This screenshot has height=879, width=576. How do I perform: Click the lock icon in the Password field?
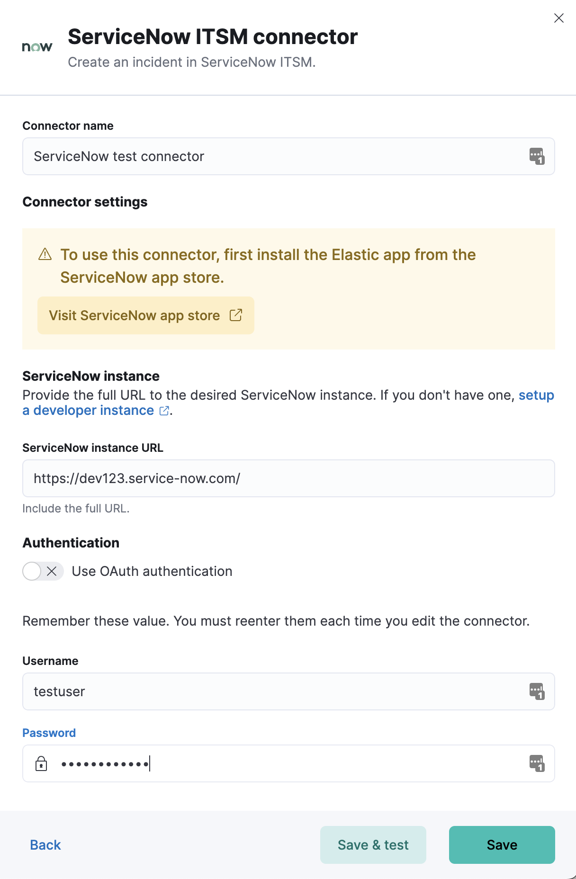click(42, 763)
